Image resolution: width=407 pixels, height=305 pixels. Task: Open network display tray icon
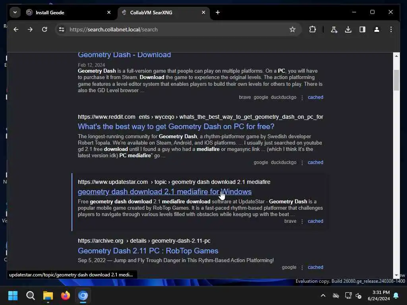pyautogui.click(x=348, y=295)
